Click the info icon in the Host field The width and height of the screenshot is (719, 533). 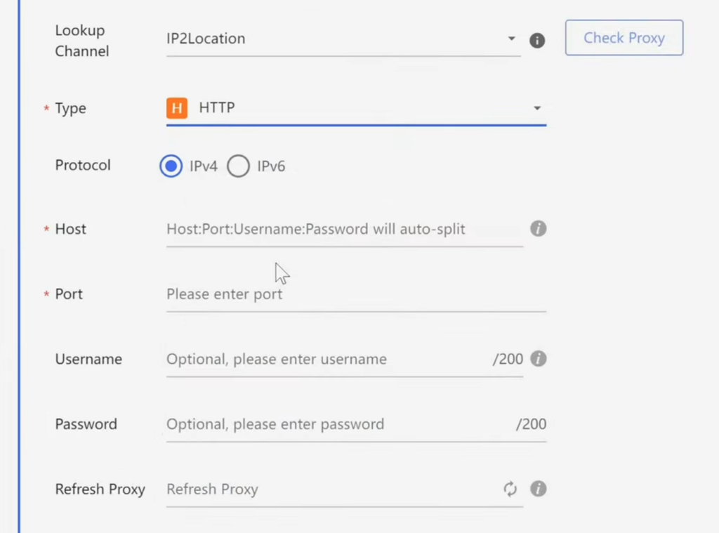pos(538,229)
